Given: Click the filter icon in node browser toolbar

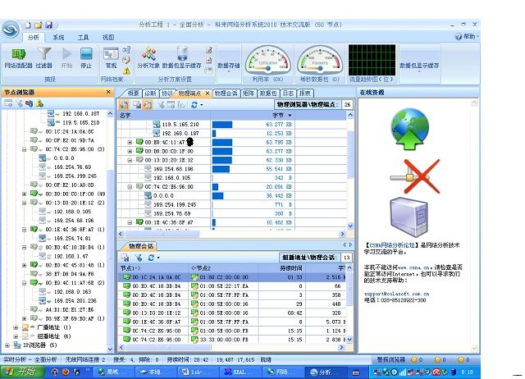Looking at the screenshot, I should click(x=20, y=104).
